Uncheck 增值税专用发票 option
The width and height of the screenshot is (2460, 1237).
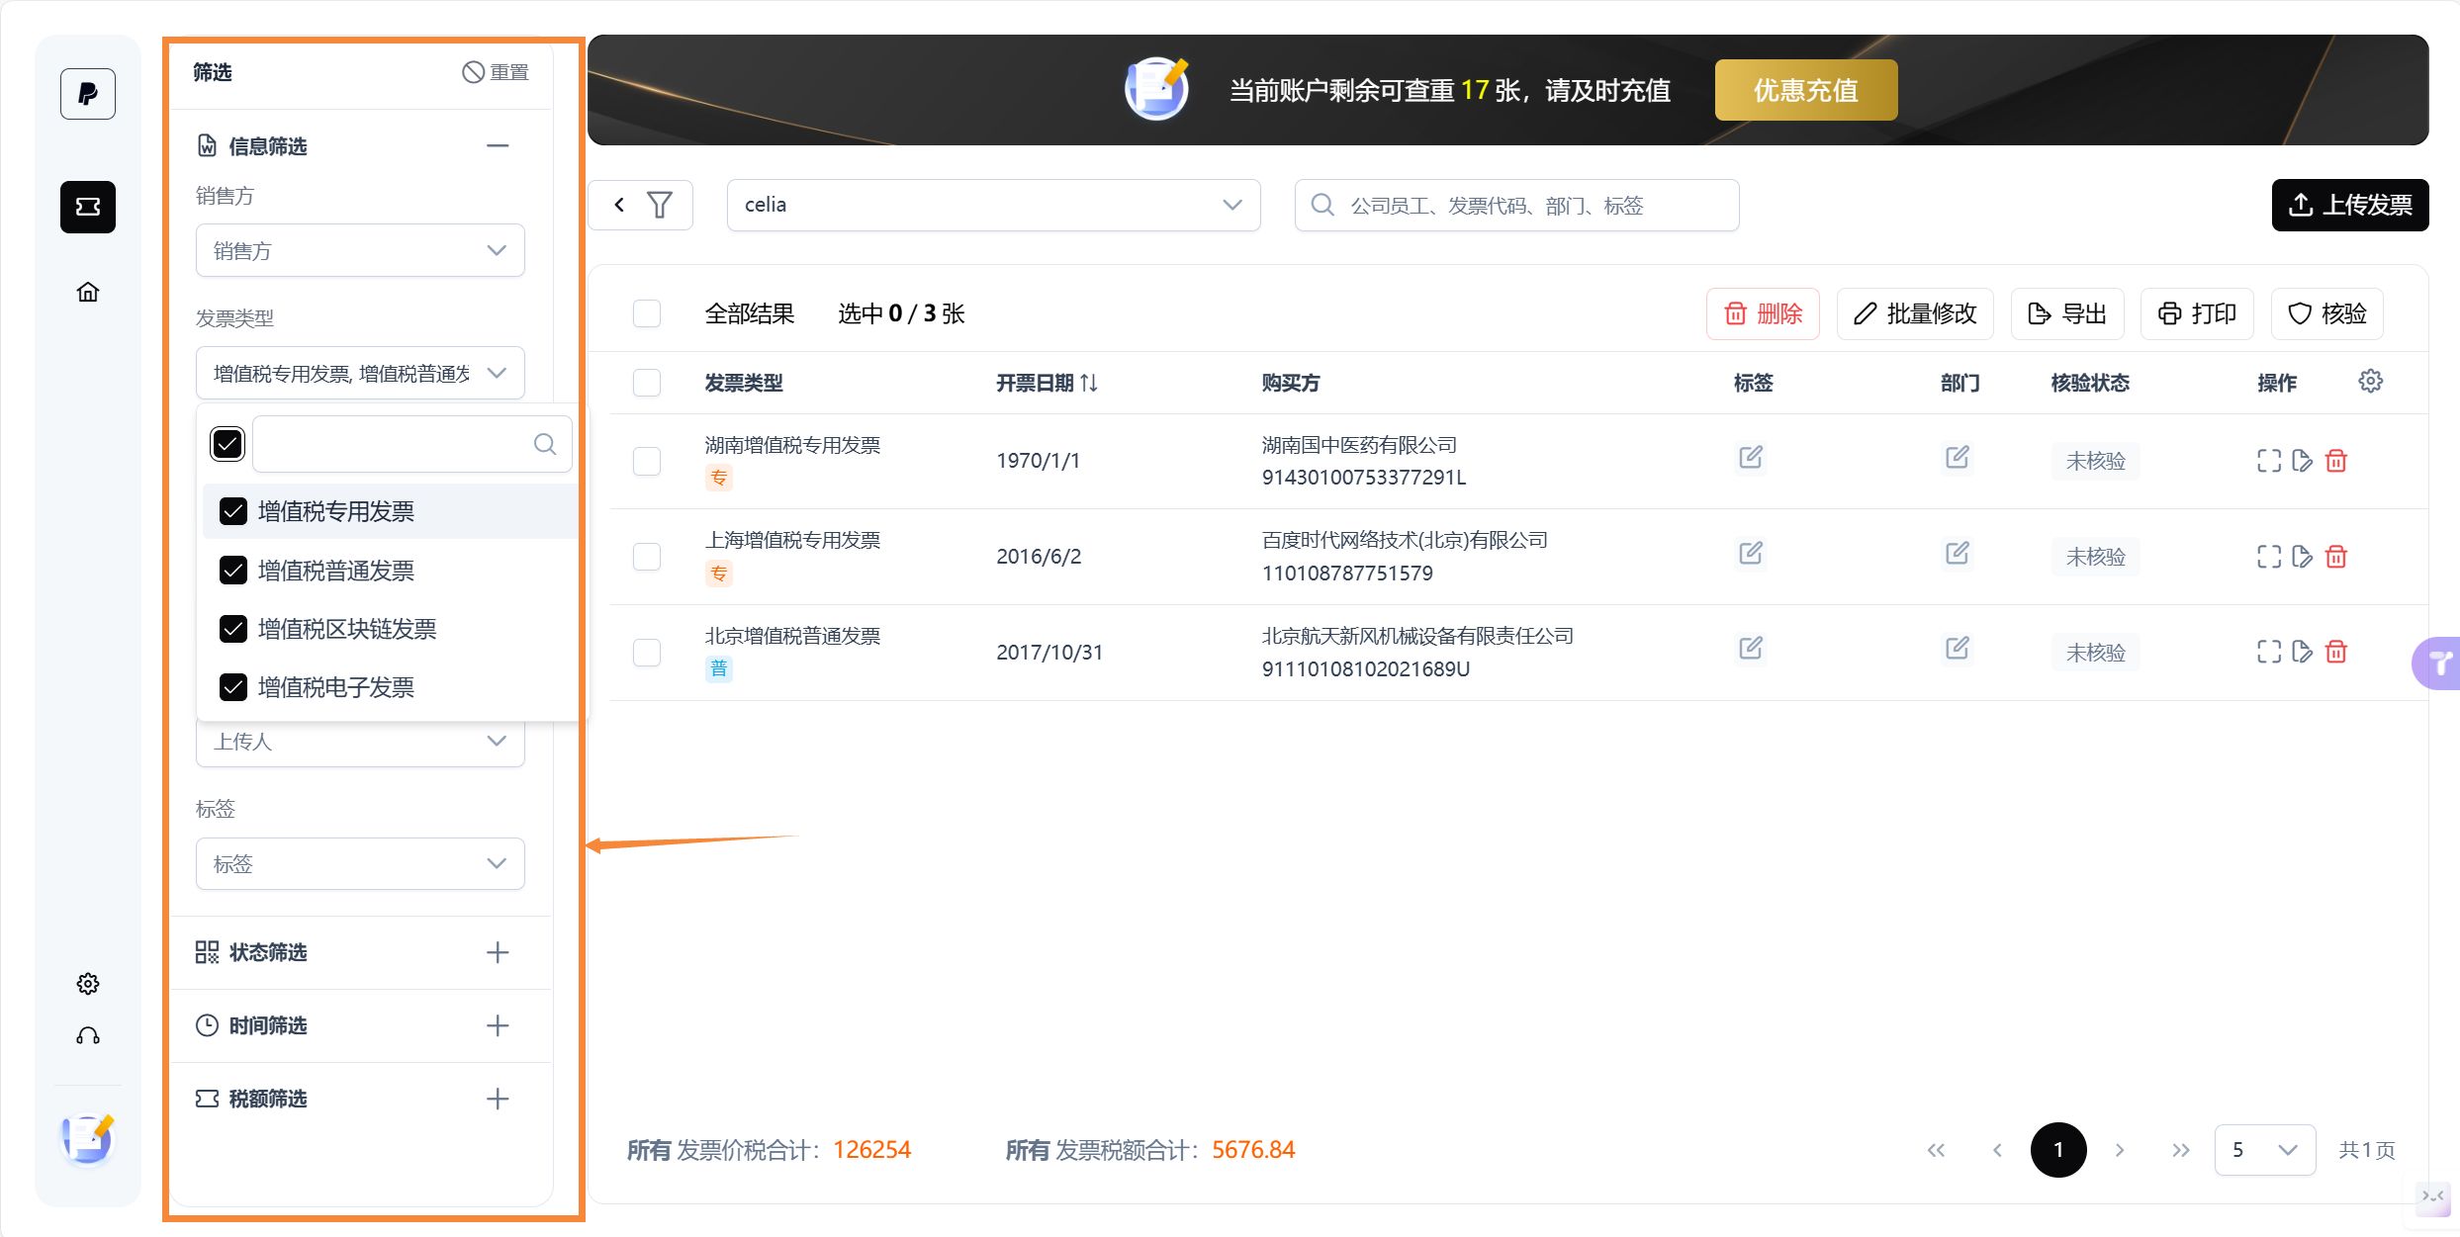tap(233, 511)
